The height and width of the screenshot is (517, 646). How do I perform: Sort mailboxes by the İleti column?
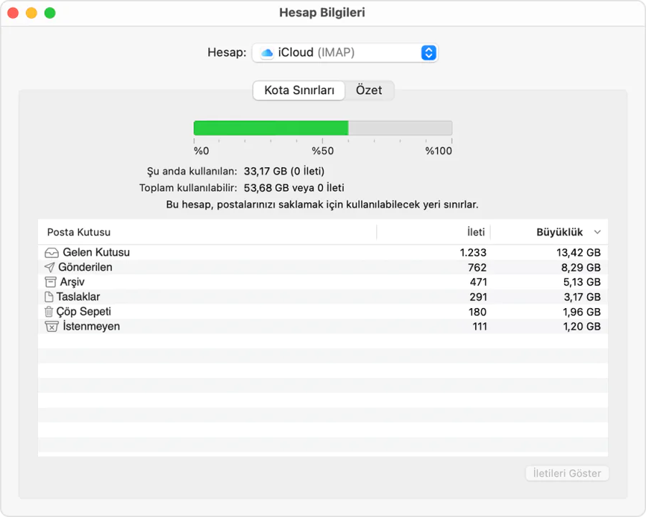click(476, 232)
